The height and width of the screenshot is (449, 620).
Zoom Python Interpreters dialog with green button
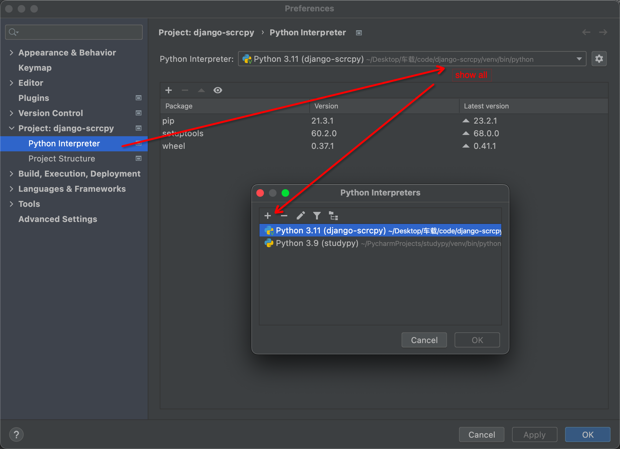tap(285, 193)
